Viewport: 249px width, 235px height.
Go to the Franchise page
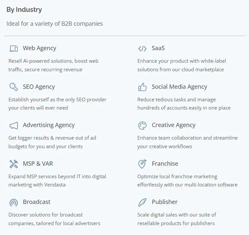pos(165,163)
